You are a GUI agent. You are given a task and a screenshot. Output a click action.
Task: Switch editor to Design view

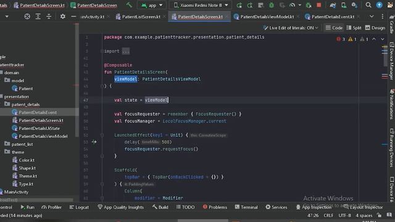click(x=375, y=28)
